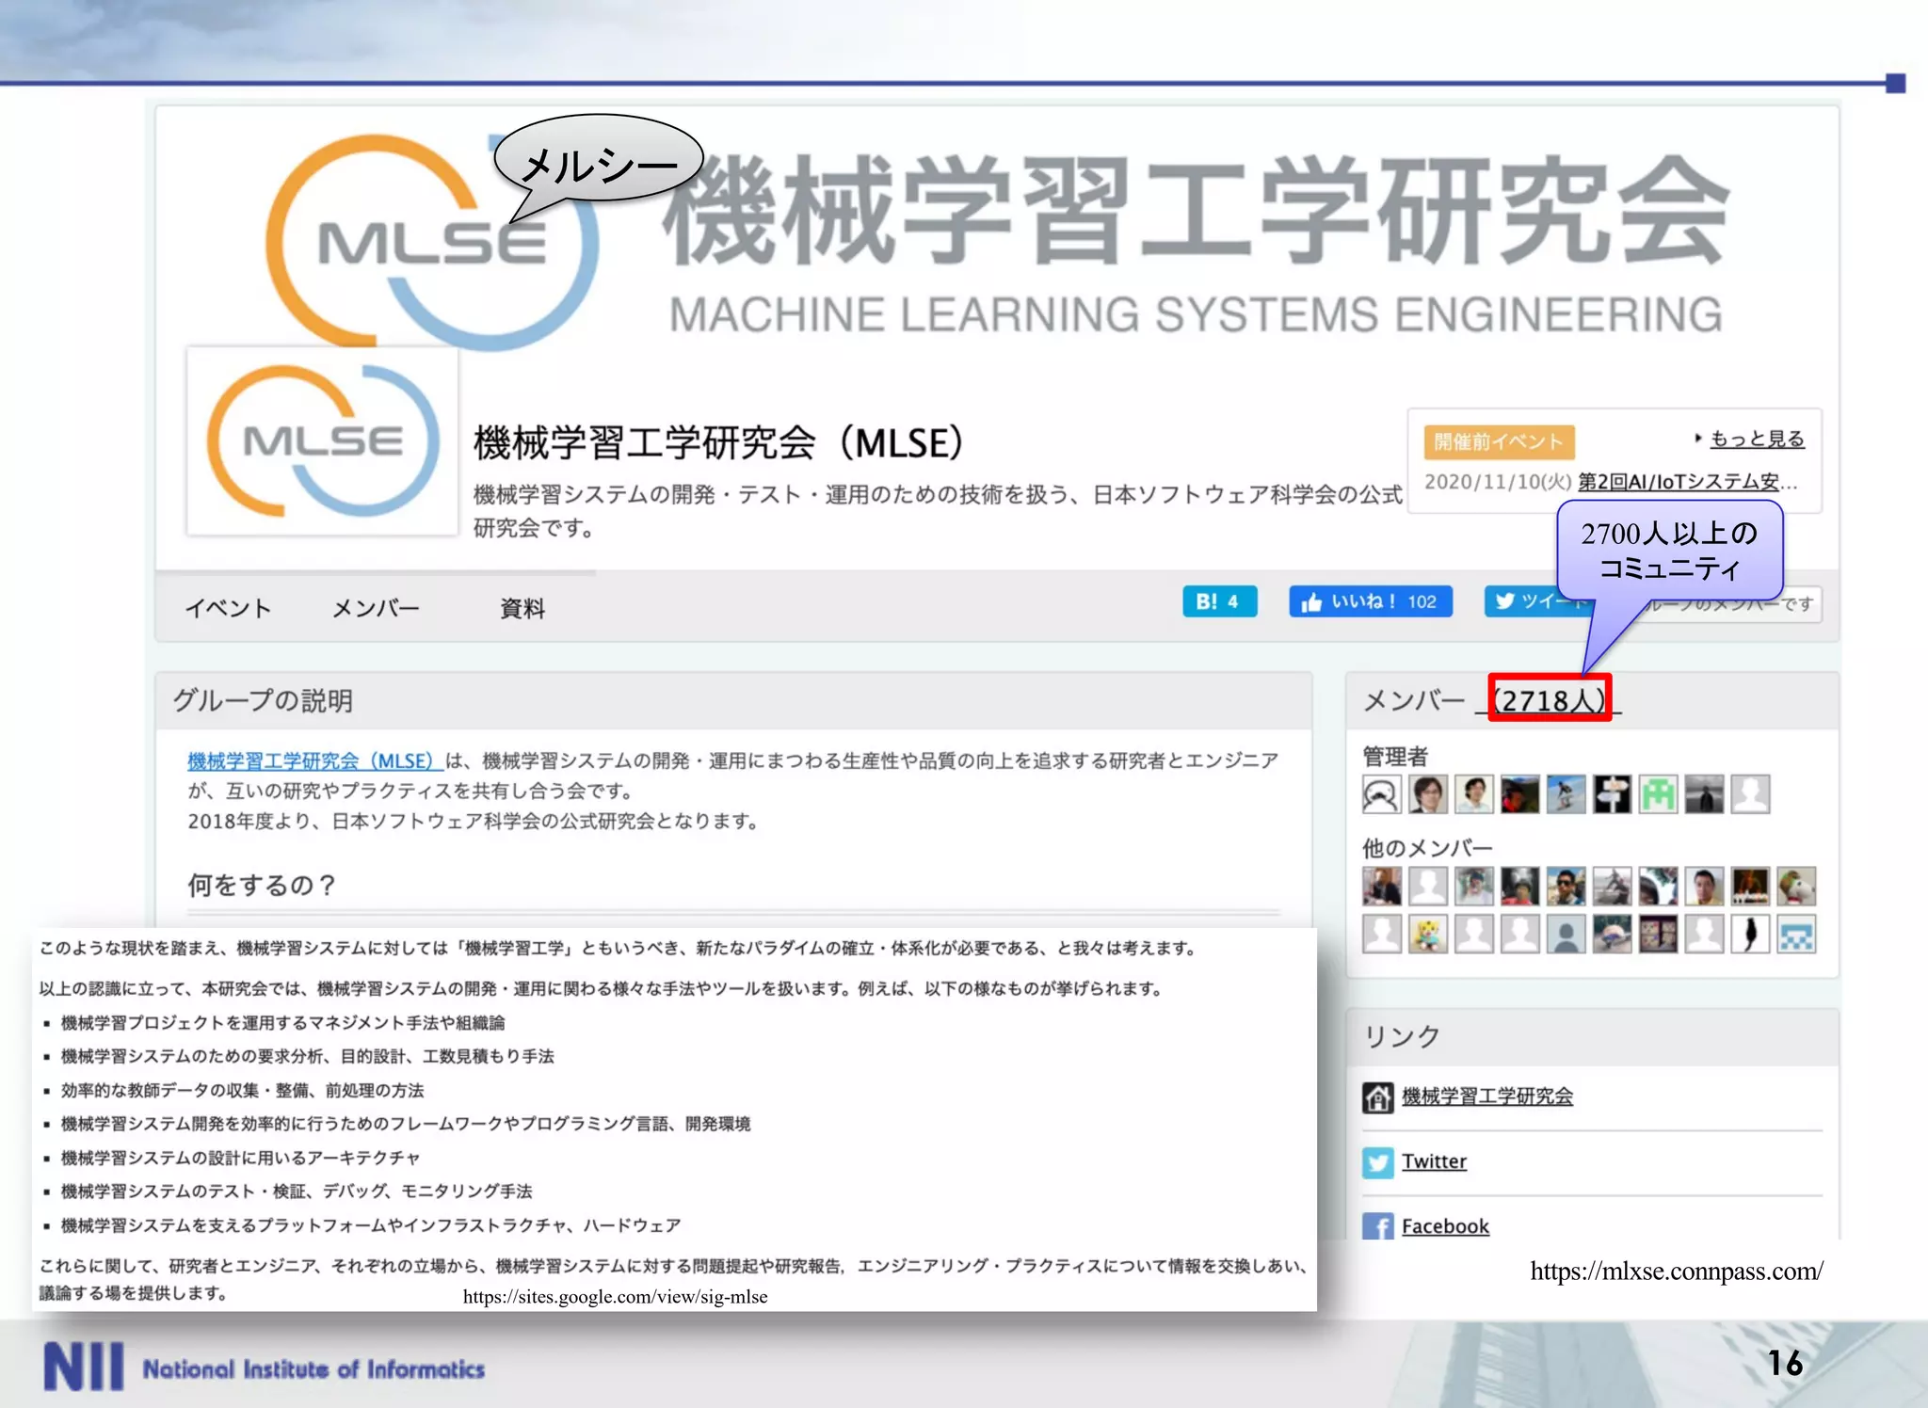
Task: Click the いいね！ 102 like button
Action: pos(1370,601)
